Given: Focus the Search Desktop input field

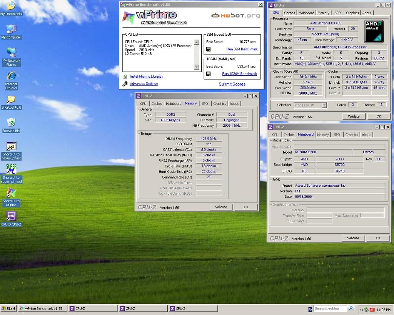Looking at the screenshot, I should [x=330, y=308].
